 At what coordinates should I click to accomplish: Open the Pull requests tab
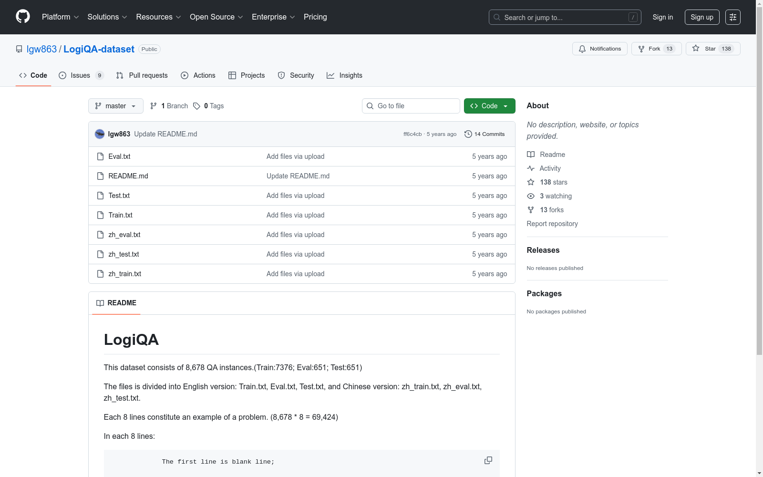pos(142,75)
